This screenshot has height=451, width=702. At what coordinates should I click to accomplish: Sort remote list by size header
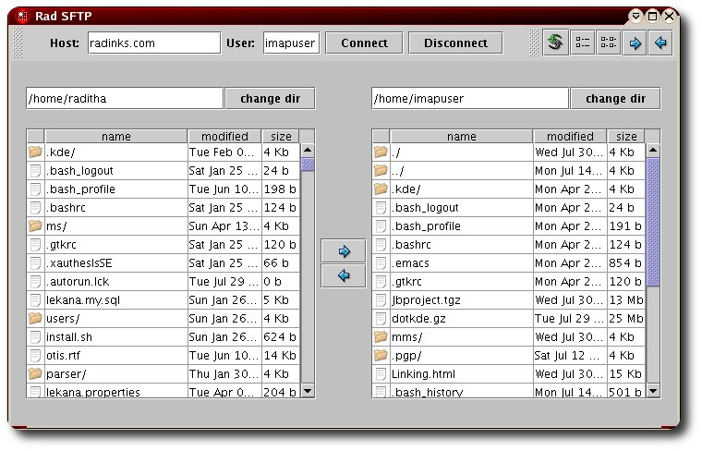(626, 136)
